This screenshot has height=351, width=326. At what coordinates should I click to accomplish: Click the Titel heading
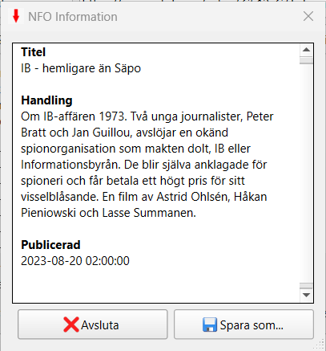click(x=34, y=52)
